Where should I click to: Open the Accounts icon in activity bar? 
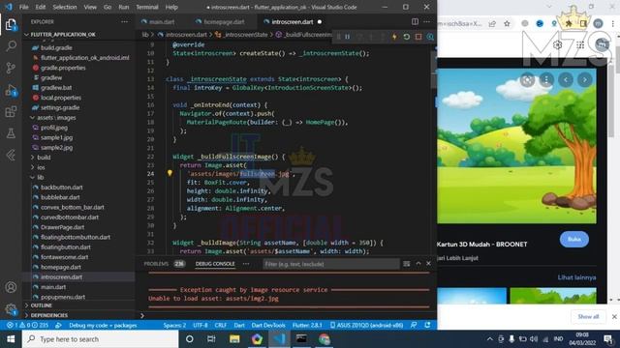[11, 287]
